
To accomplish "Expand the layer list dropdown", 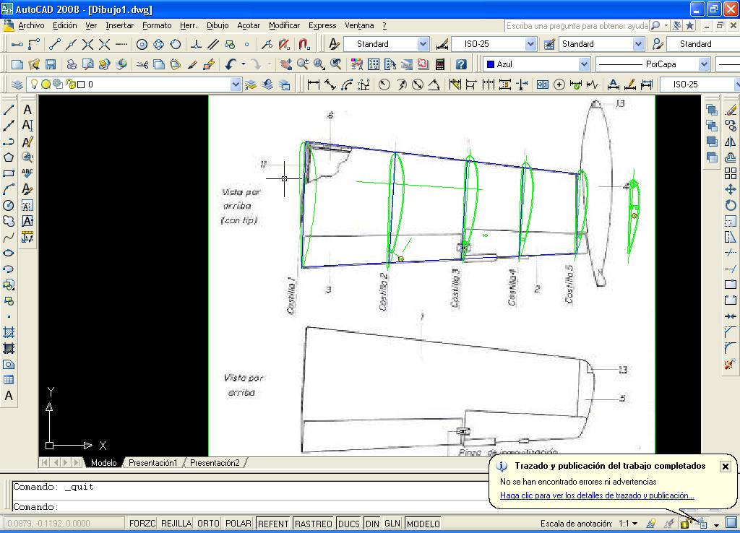I will click(x=236, y=84).
